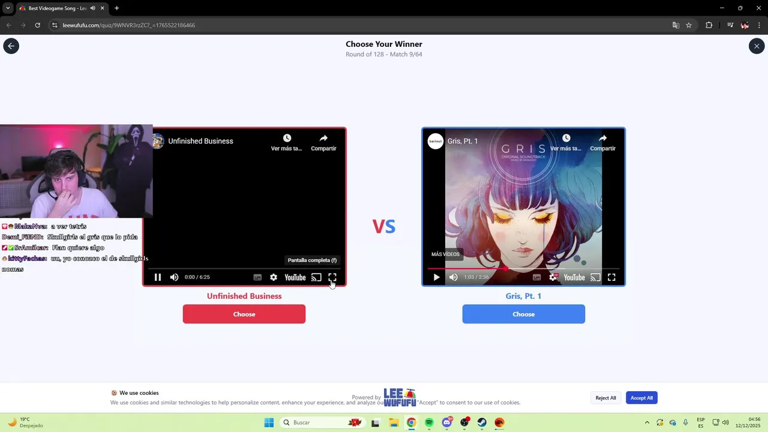Viewport: 768px width, 432px height.
Task: Open File Explorer from the taskbar
Action: coord(394,422)
